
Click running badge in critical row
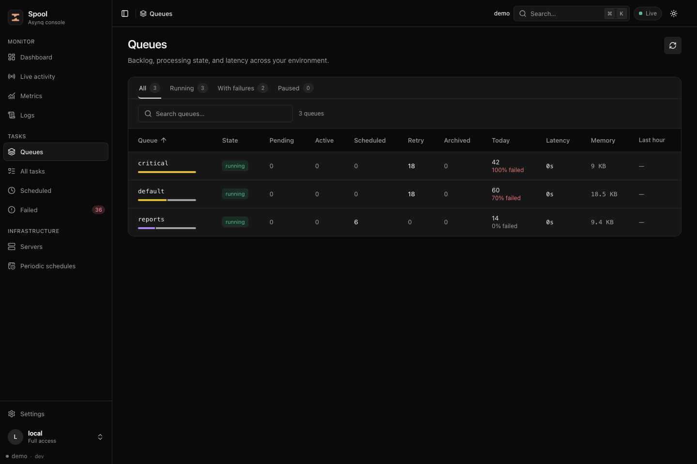[x=235, y=166]
